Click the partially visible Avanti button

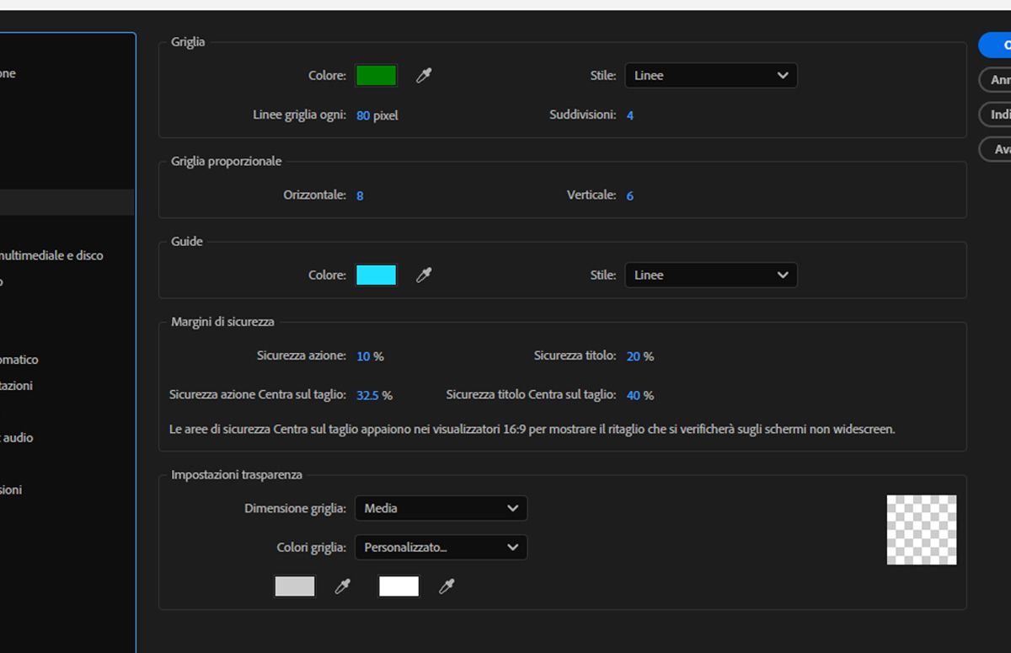click(x=995, y=149)
